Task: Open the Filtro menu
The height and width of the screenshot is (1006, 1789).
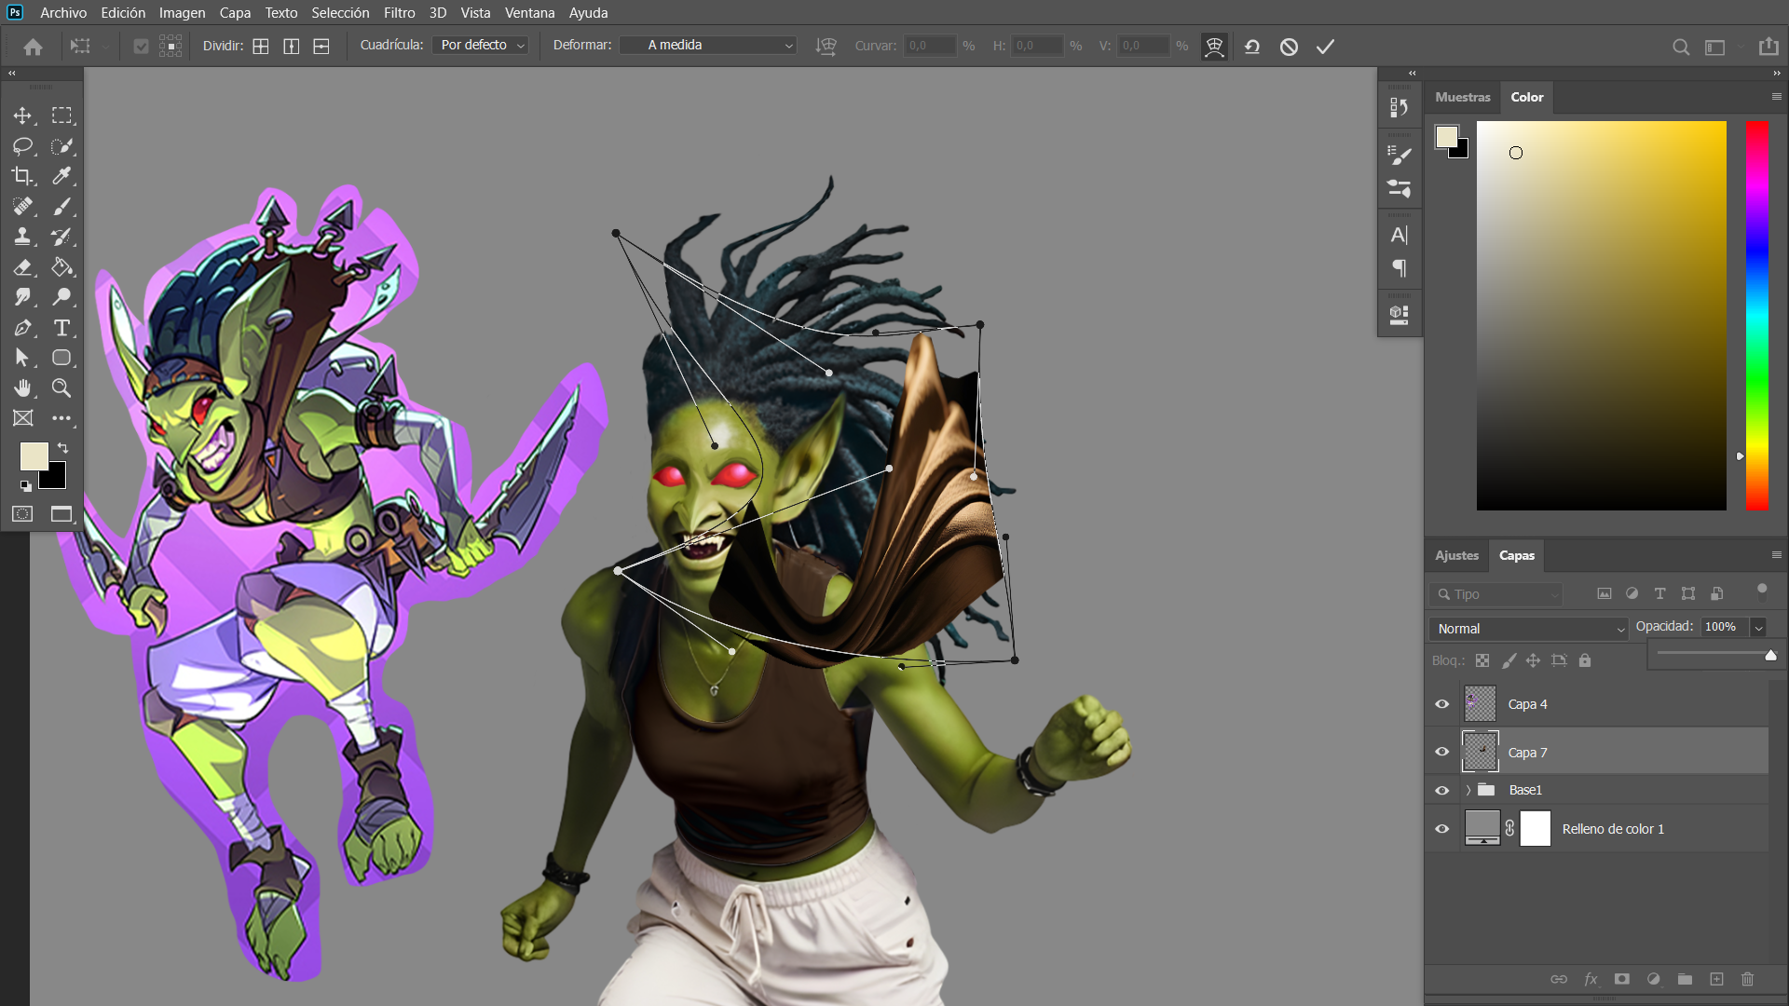Action: tap(399, 13)
